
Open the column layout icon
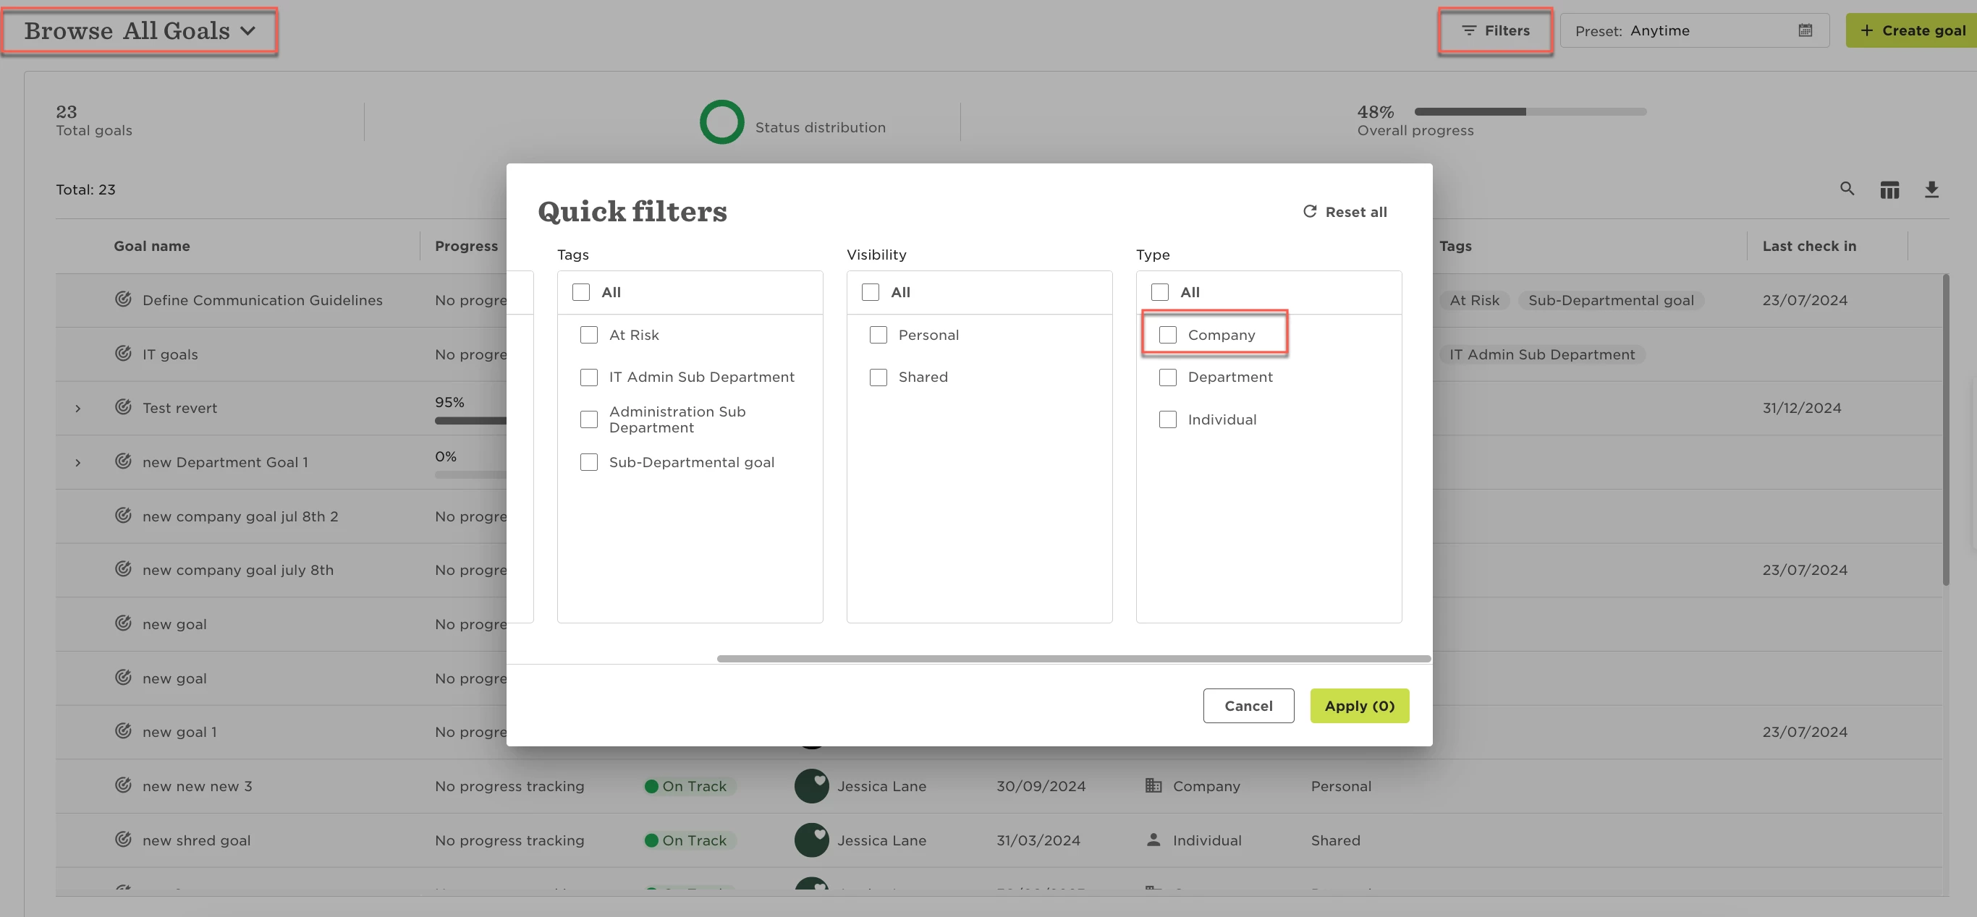pyautogui.click(x=1889, y=189)
